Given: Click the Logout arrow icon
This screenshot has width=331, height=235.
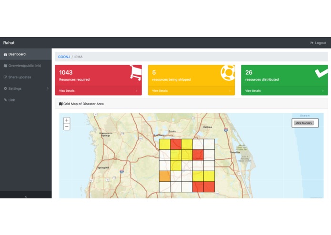Looking at the screenshot, I should [x=311, y=43].
